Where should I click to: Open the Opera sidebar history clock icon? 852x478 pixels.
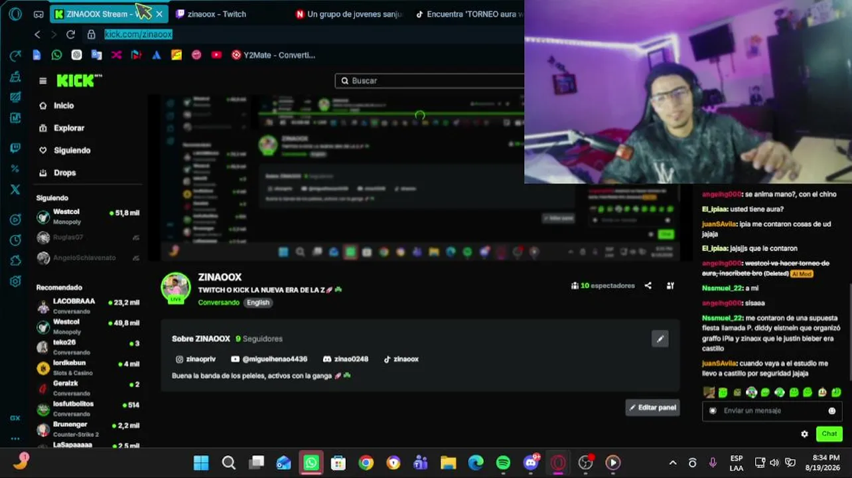pos(15,240)
